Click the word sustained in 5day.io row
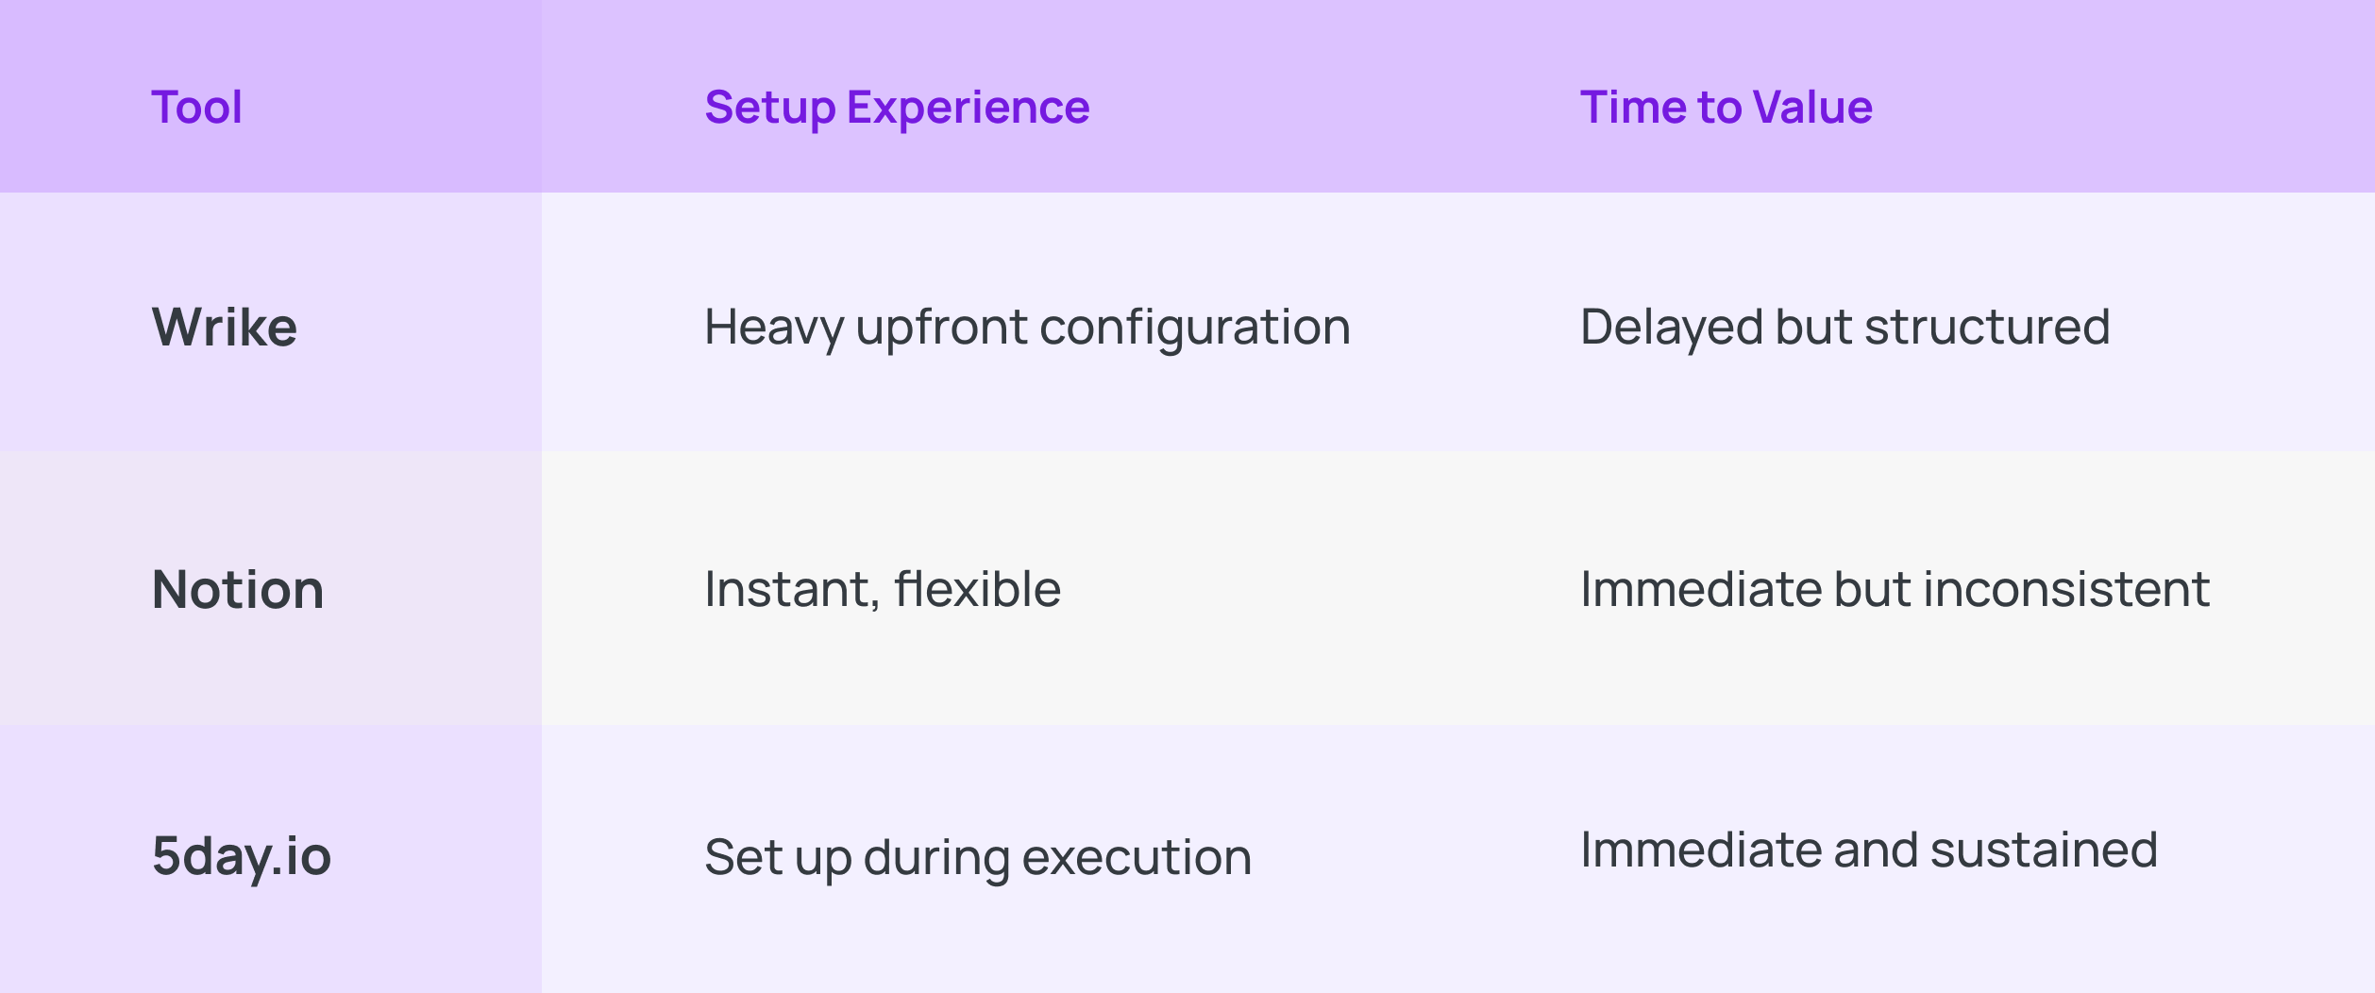 [x=2044, y=850]
